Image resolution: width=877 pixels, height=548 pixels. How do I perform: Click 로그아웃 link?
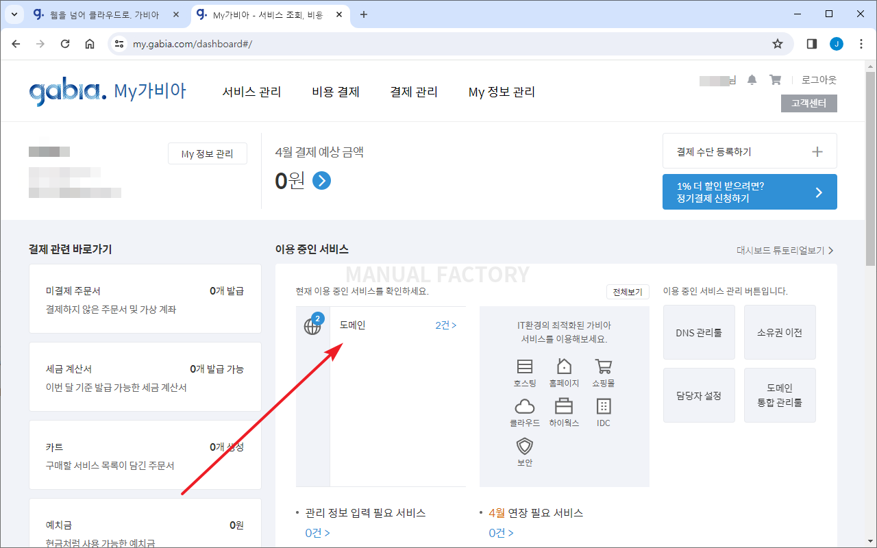(819, 80)
